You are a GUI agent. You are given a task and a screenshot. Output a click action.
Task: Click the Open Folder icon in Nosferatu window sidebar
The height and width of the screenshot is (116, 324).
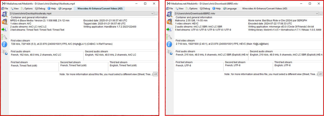click(5, 22)
